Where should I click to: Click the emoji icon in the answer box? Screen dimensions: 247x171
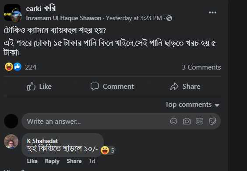tap(173, 121)
